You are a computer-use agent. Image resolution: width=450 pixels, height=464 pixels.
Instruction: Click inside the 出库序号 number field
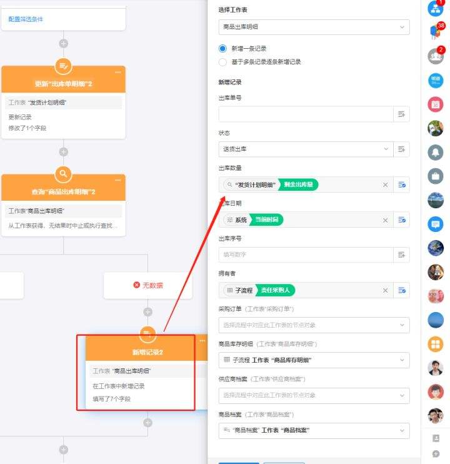pyautogui.click(x=306, y=255)
